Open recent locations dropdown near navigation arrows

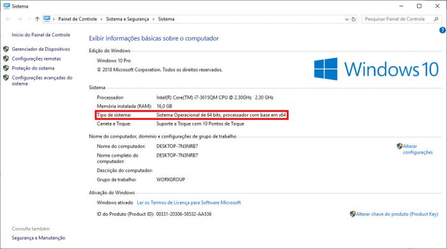pos(29,19)
